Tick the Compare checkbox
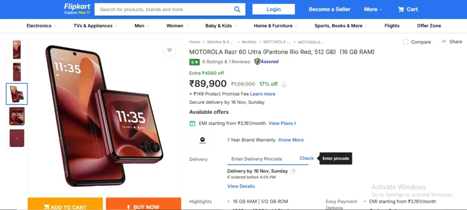 [406, 42]
